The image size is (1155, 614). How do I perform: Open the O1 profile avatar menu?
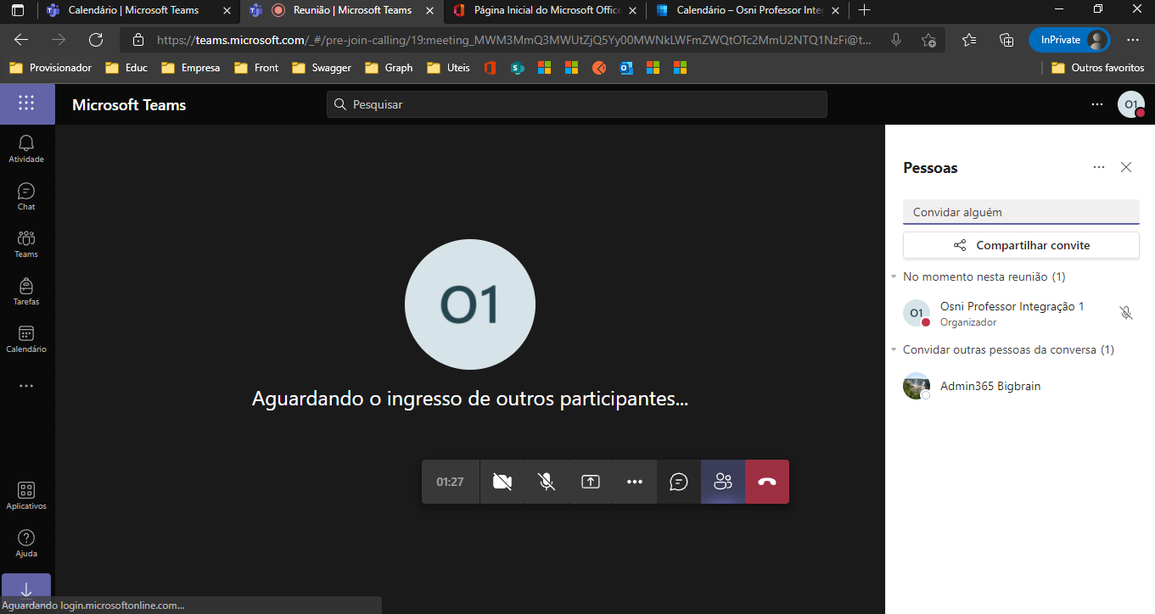pos(1130,104)
